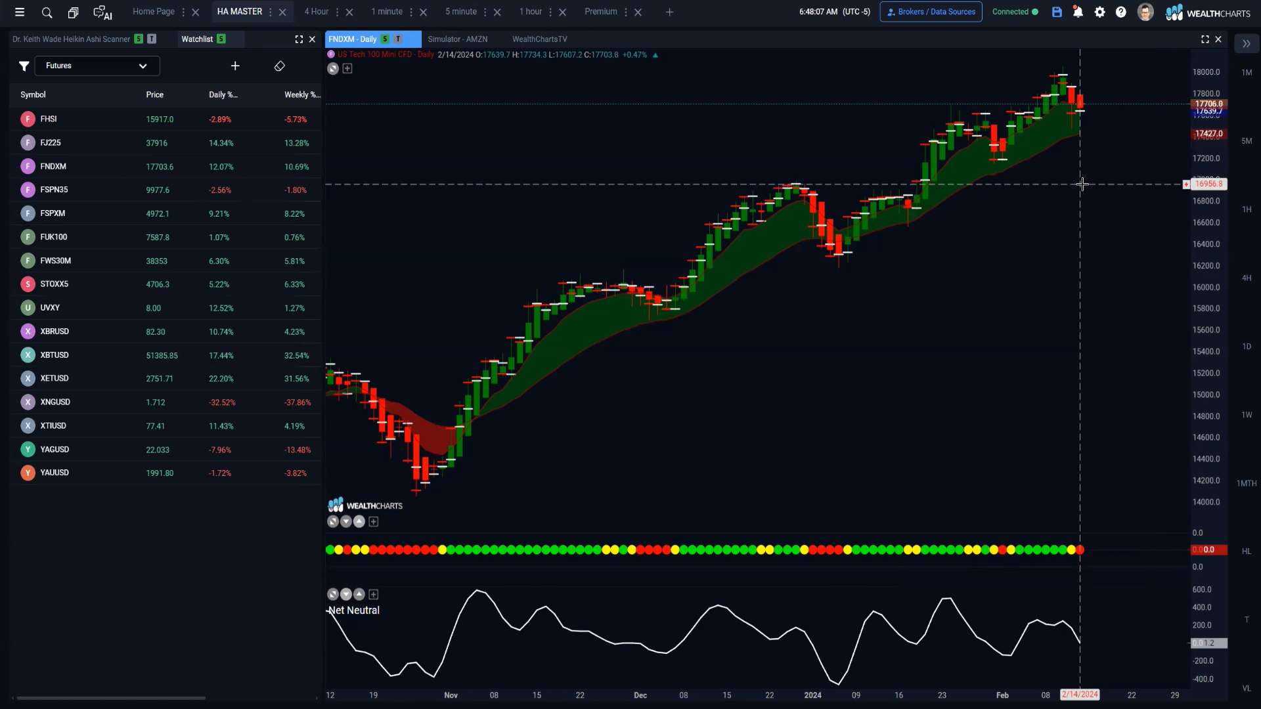Image resolution: width=1261 pixels, height=709 pixels.
Task: Move dots indicator pane up with up arrow
Action: tap(359, 521)
